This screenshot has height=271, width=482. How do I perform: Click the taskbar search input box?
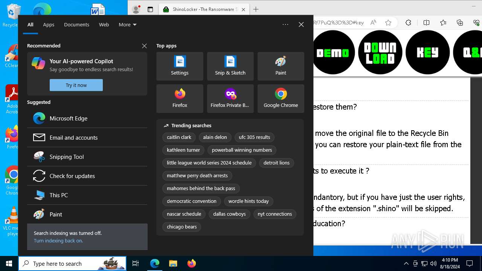click(x=72, y=263)
